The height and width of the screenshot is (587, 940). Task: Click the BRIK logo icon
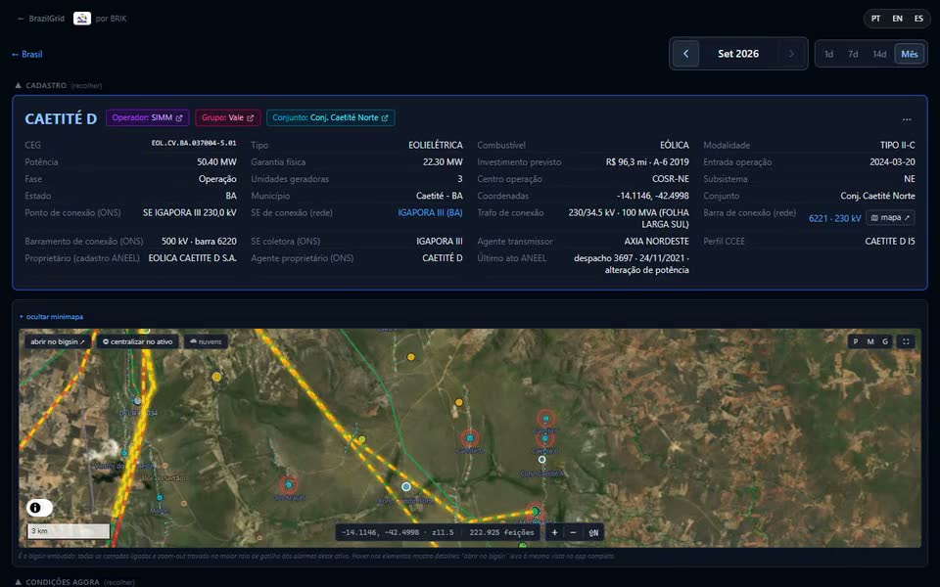82,19
